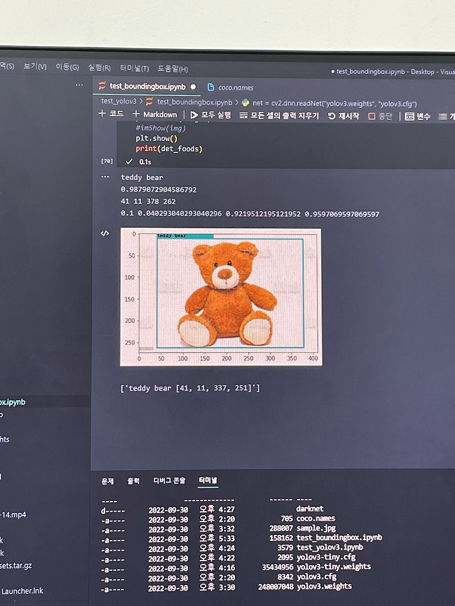Screen dimensions: 455x606
Task: Open Launcher.lnk in the sidebar file list
Action: click(x=22, y=591)
